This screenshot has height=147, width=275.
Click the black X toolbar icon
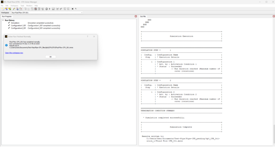(x=73, y=9)
